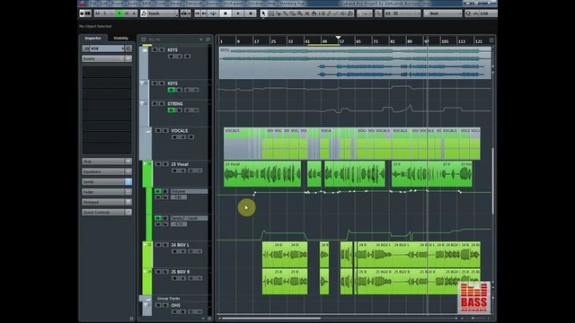Click the Edit channel settings button beside VOX
The image size is (575, 323).
pyautogui.click(x=128, y=48)
